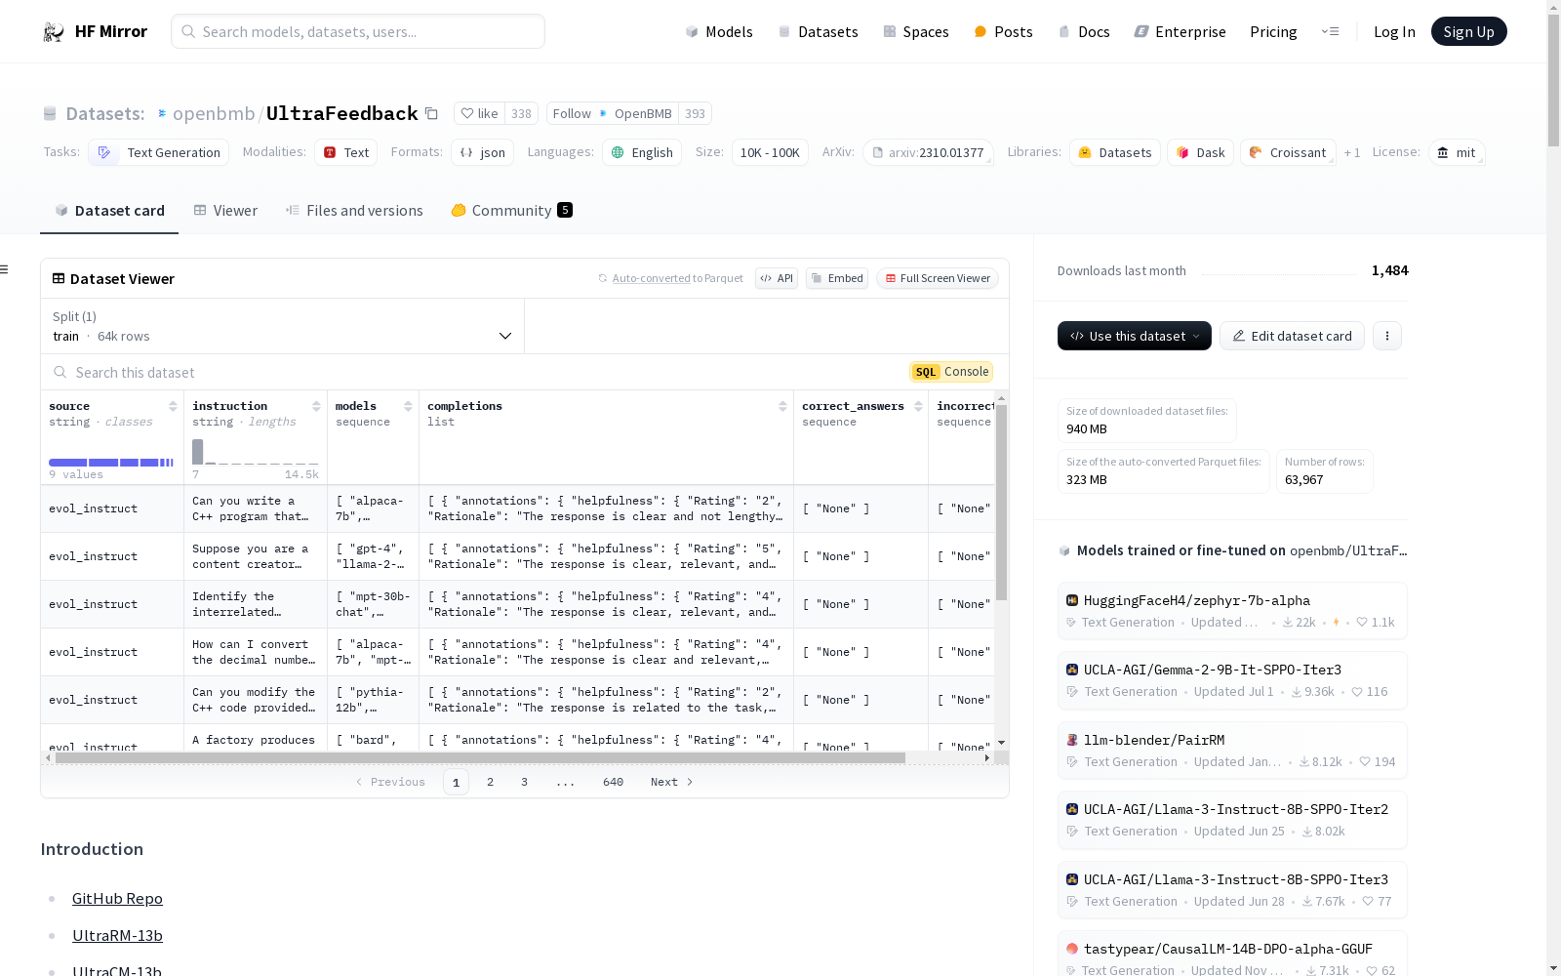This screenshot has height=976, width=1561.
Task: Switch to the Dataset card tab
Action: (109, 211)
